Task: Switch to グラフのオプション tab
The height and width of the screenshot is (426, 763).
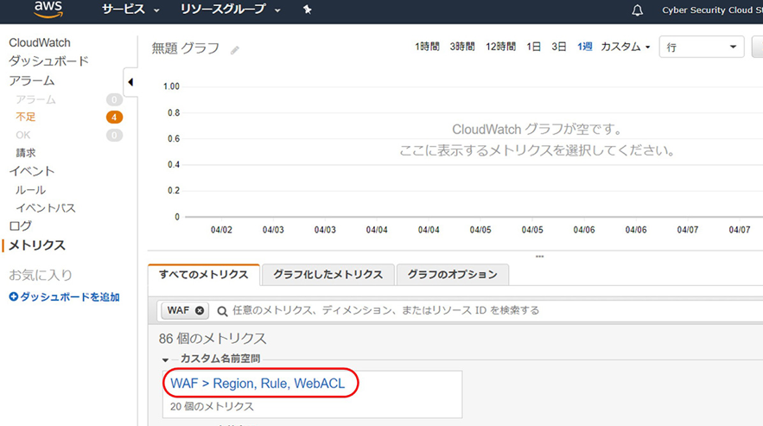Action: point(453,275)
